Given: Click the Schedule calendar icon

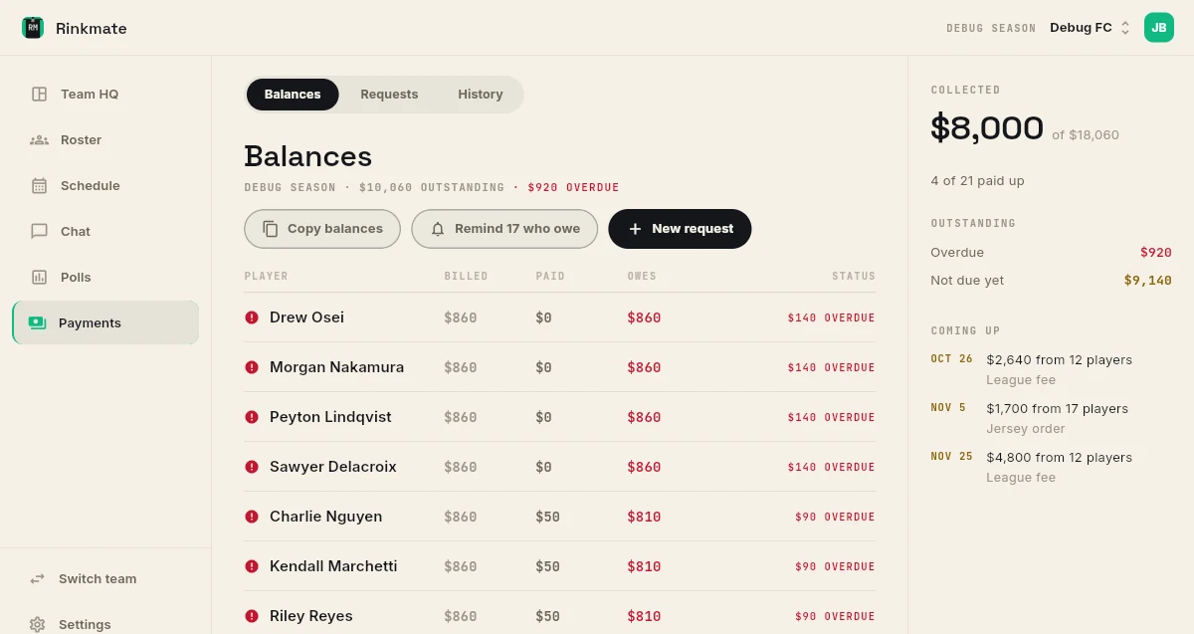Looking at the screenshot, I should coord(40,185).
